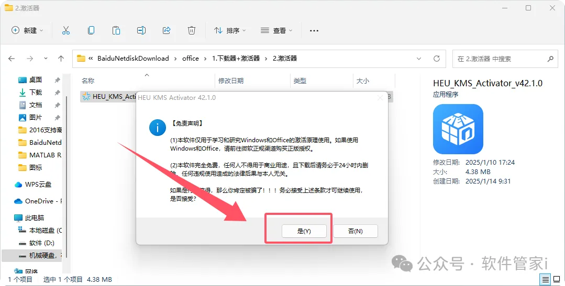Select 此电脑 in the sidebar

pyautogui.click(x=29, y=218)
